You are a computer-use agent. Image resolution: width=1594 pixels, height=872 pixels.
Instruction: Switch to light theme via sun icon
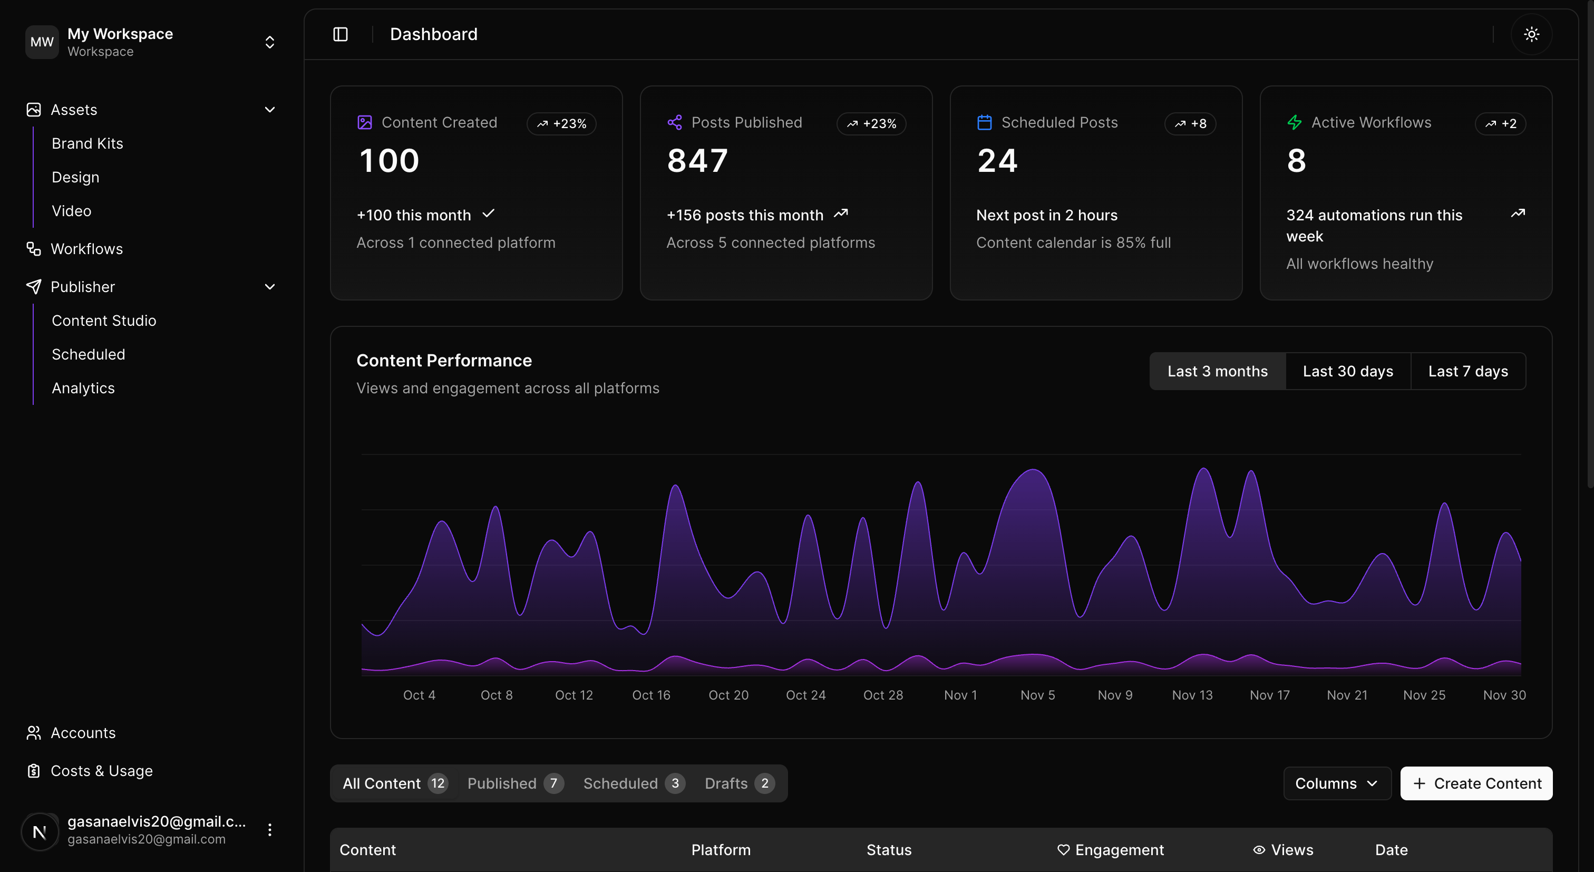click(x=1531, y=34)
